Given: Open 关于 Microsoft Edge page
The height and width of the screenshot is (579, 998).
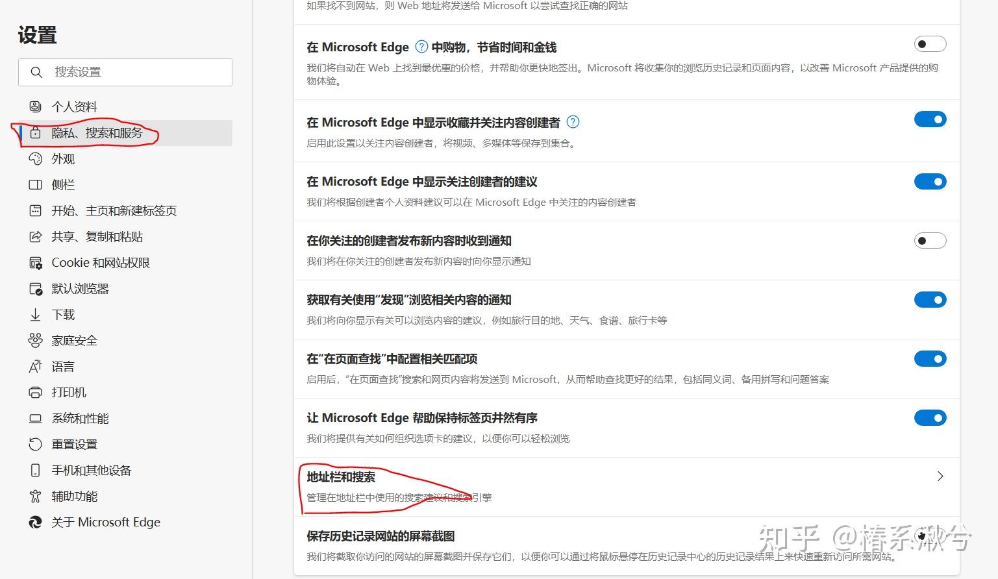Looking at the screenshot, I should [125, 522].
